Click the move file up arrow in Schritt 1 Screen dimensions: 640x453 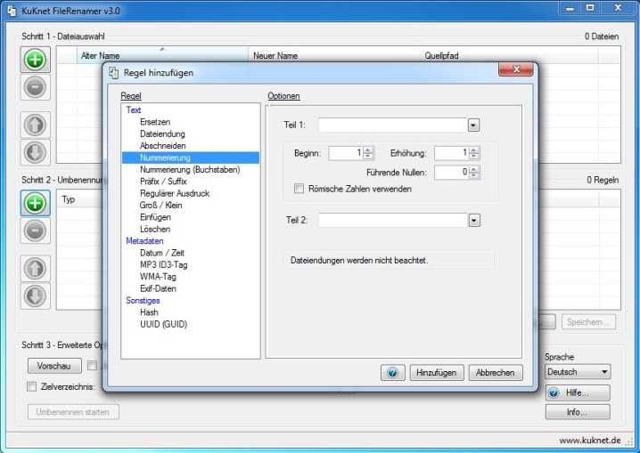coord(36,125)
